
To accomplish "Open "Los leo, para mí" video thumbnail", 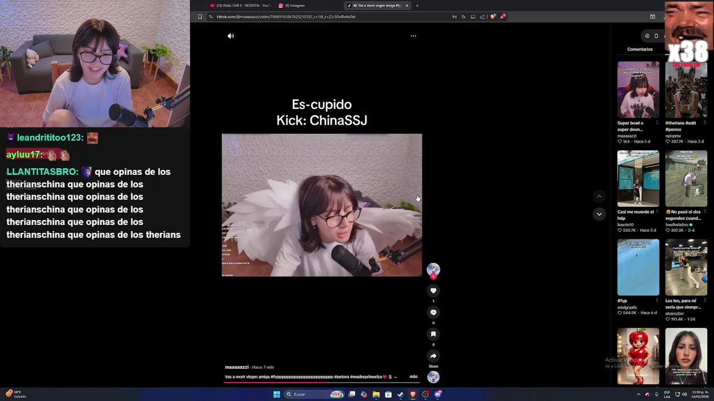I will pos(686,267).
